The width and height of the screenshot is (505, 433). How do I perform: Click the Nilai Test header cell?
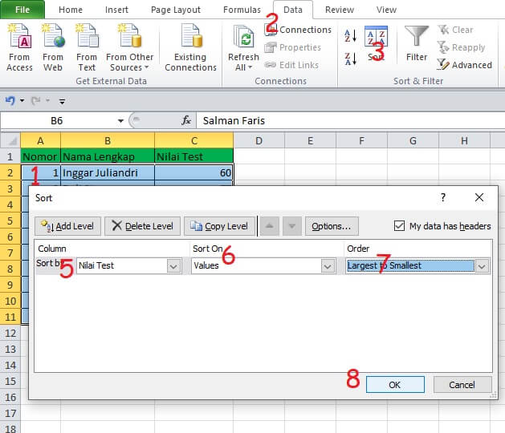click(x=193, y=156)
